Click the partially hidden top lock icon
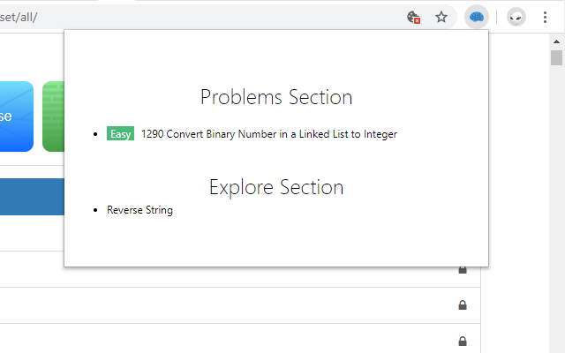 463,270
